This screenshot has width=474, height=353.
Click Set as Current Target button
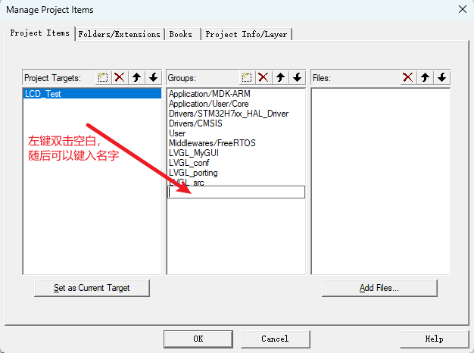click(x=92, y=288)
